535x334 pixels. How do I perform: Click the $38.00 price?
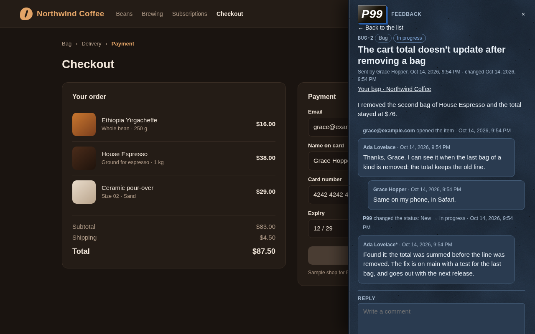pos(266,158)
